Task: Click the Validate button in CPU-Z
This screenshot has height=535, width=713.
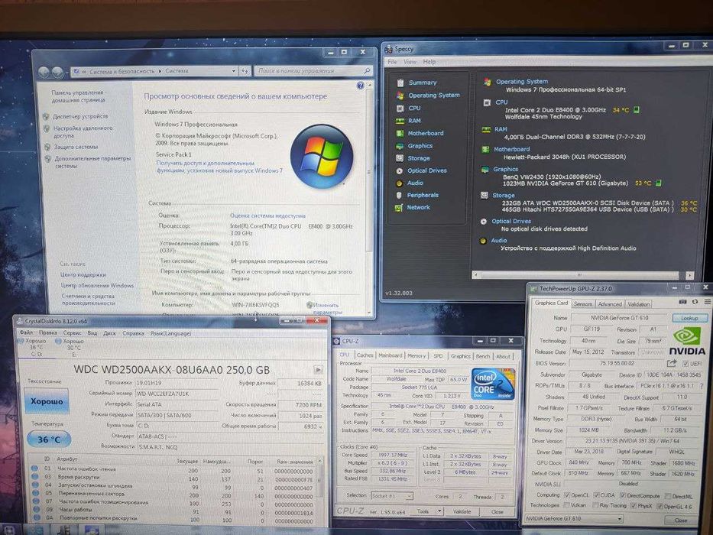Action: pyautogui.click(x=462, y=512)
